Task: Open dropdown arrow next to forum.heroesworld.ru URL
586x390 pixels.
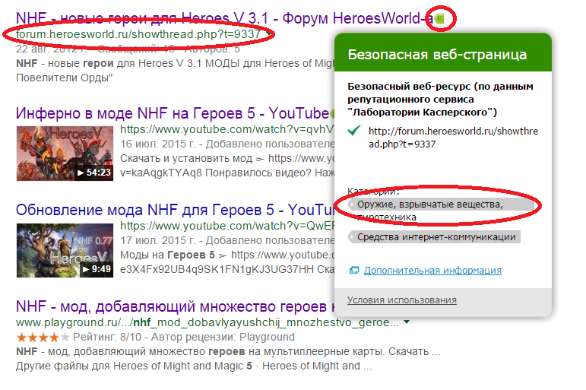Action: (x=268, y=34)
